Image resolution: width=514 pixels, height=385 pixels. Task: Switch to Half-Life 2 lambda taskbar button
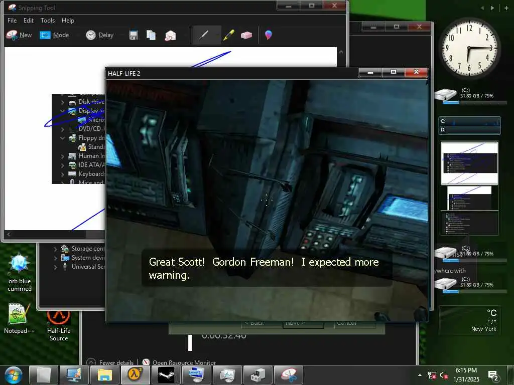tap(136, 375)
